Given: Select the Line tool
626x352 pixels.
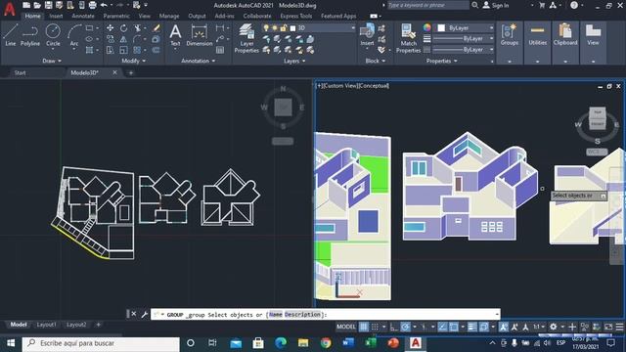Looking at the screenshot, I should (x=11, y=35).
